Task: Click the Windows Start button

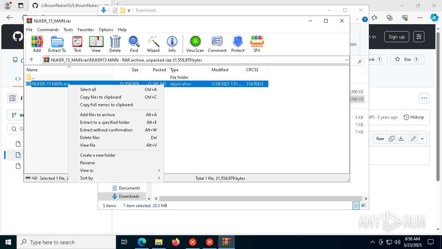Action: pos(8,242)
